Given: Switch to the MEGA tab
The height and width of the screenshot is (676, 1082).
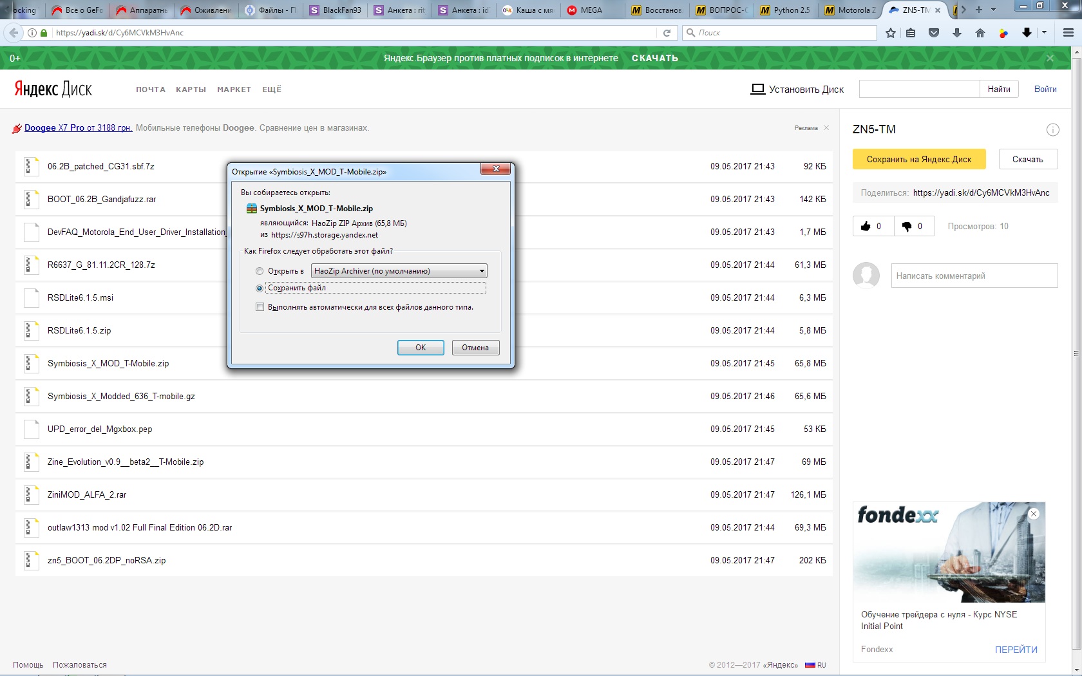Looking at the screenshot, I should 593,10.
